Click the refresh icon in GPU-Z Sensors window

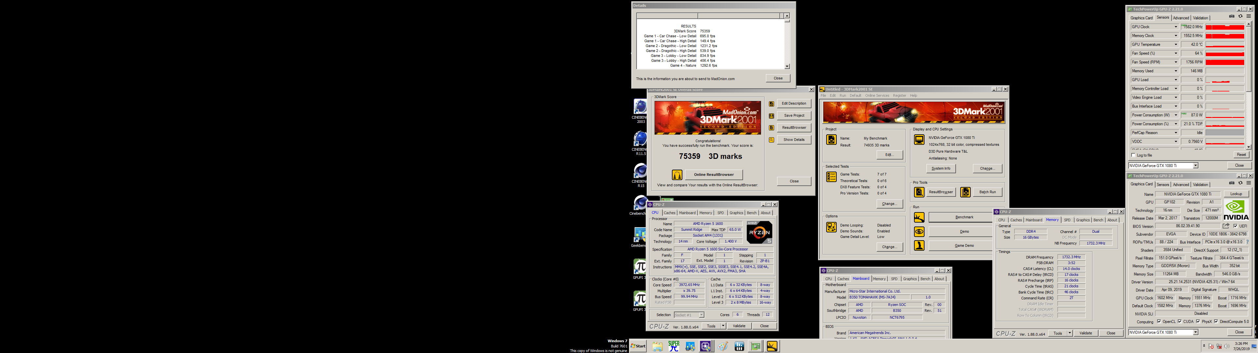[1240, 17]
